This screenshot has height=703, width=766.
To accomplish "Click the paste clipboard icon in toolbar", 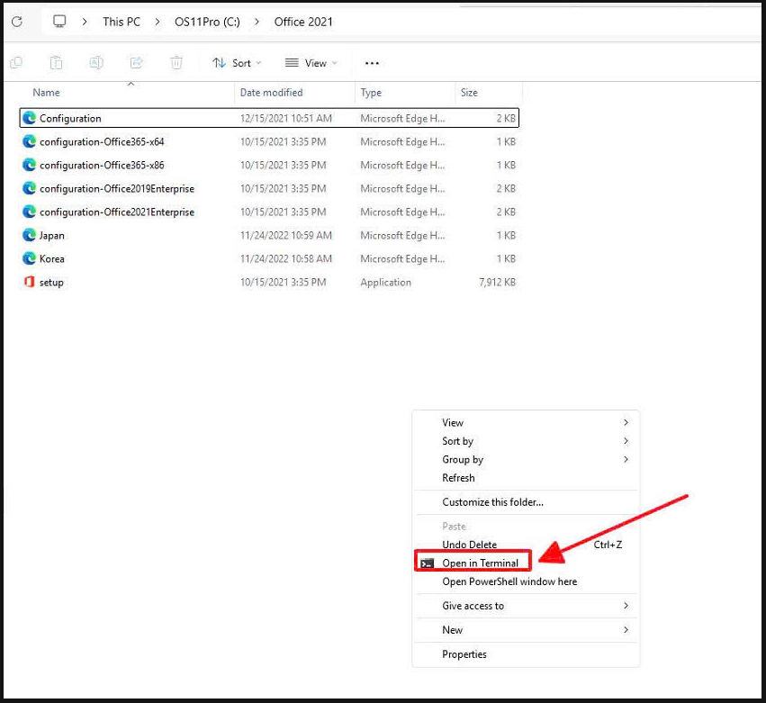I will pyautogui.click(x=56, y=63).
